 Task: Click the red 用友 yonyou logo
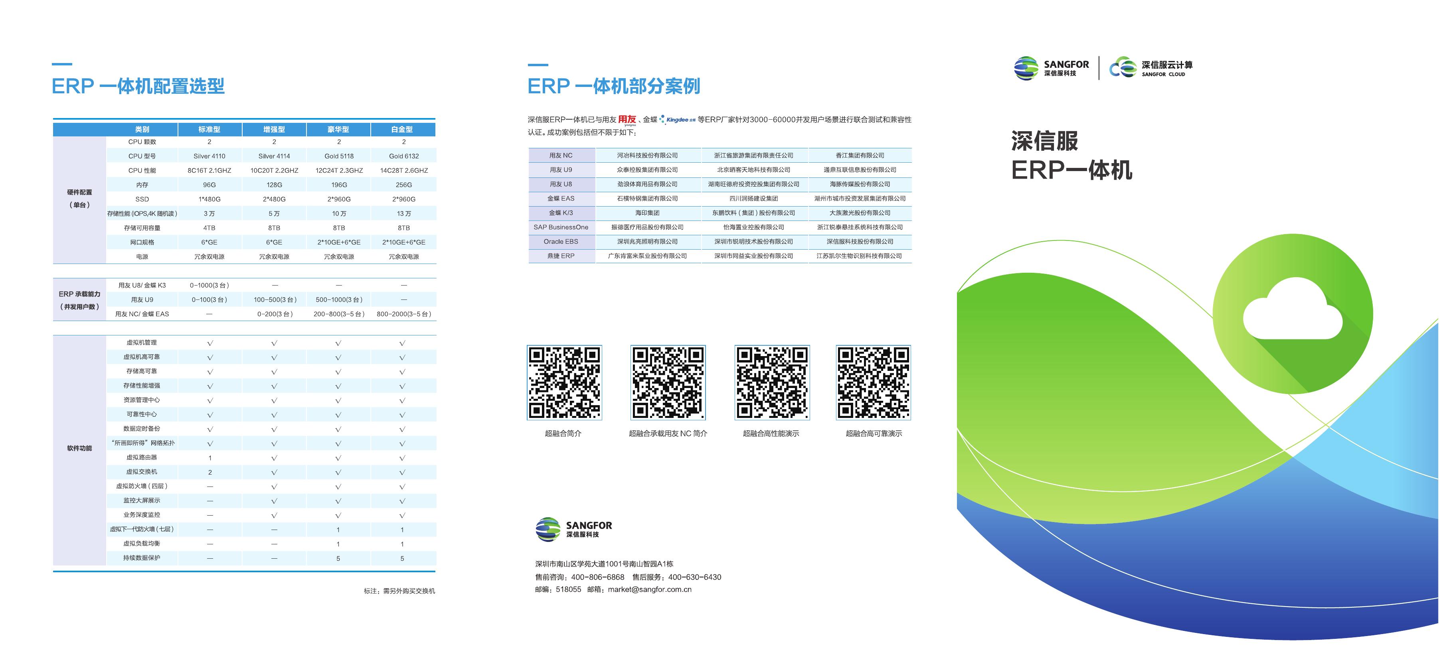(x=627, y=120)
